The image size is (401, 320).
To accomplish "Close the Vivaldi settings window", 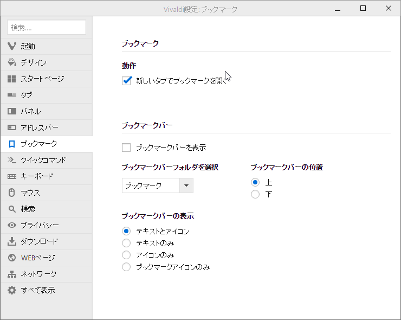I will [388, 9].
